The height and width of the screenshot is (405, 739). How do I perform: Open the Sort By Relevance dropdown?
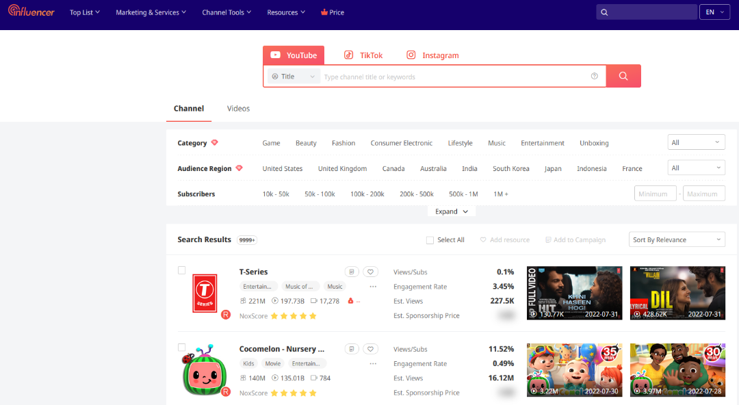(676, 239)
